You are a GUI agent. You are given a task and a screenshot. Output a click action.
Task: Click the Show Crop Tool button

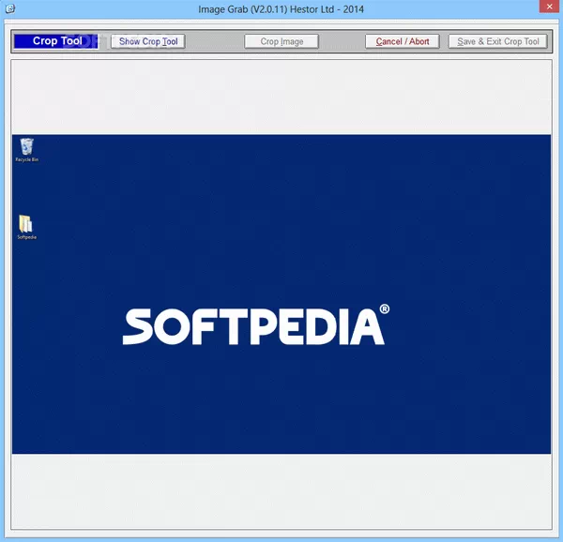coord(147,41)
